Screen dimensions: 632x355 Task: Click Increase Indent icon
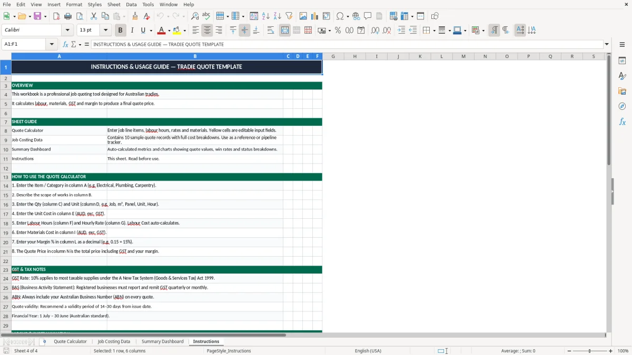(401, 31)
